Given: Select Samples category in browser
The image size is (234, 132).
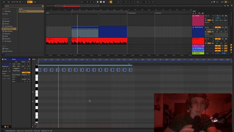Looking at the screenshot, I should tap(7, 38).
